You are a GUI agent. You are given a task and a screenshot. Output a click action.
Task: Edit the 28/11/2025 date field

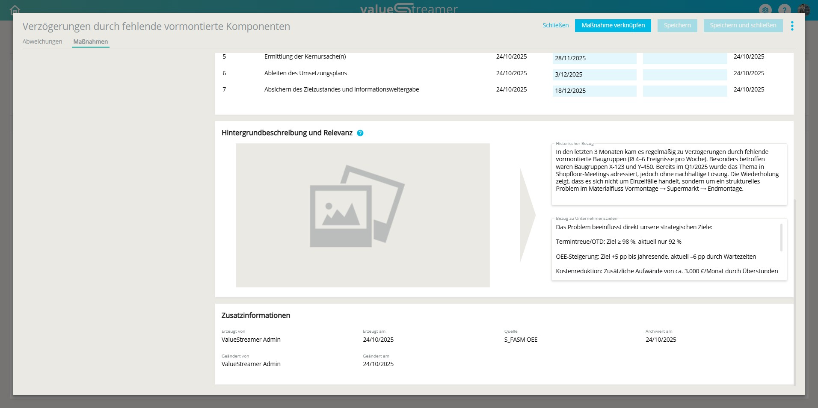pyautogui.click(x=594, y=58)
